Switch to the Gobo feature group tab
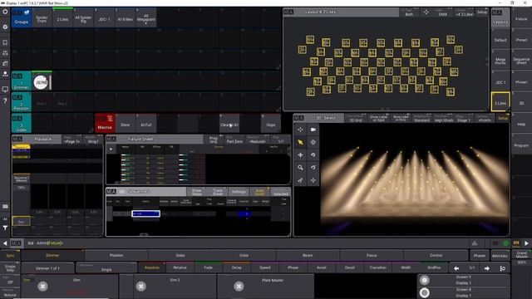 (180, 256)
